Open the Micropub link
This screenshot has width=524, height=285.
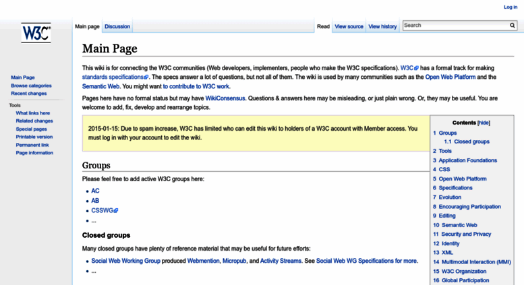[234, 261]
